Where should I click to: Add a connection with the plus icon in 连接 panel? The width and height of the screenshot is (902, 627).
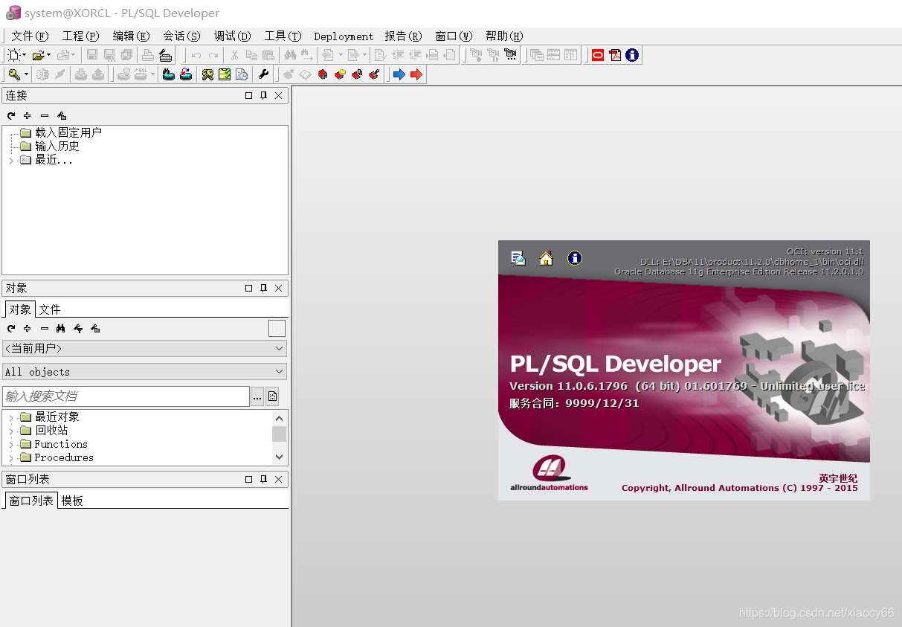click(x=28, y=115)
